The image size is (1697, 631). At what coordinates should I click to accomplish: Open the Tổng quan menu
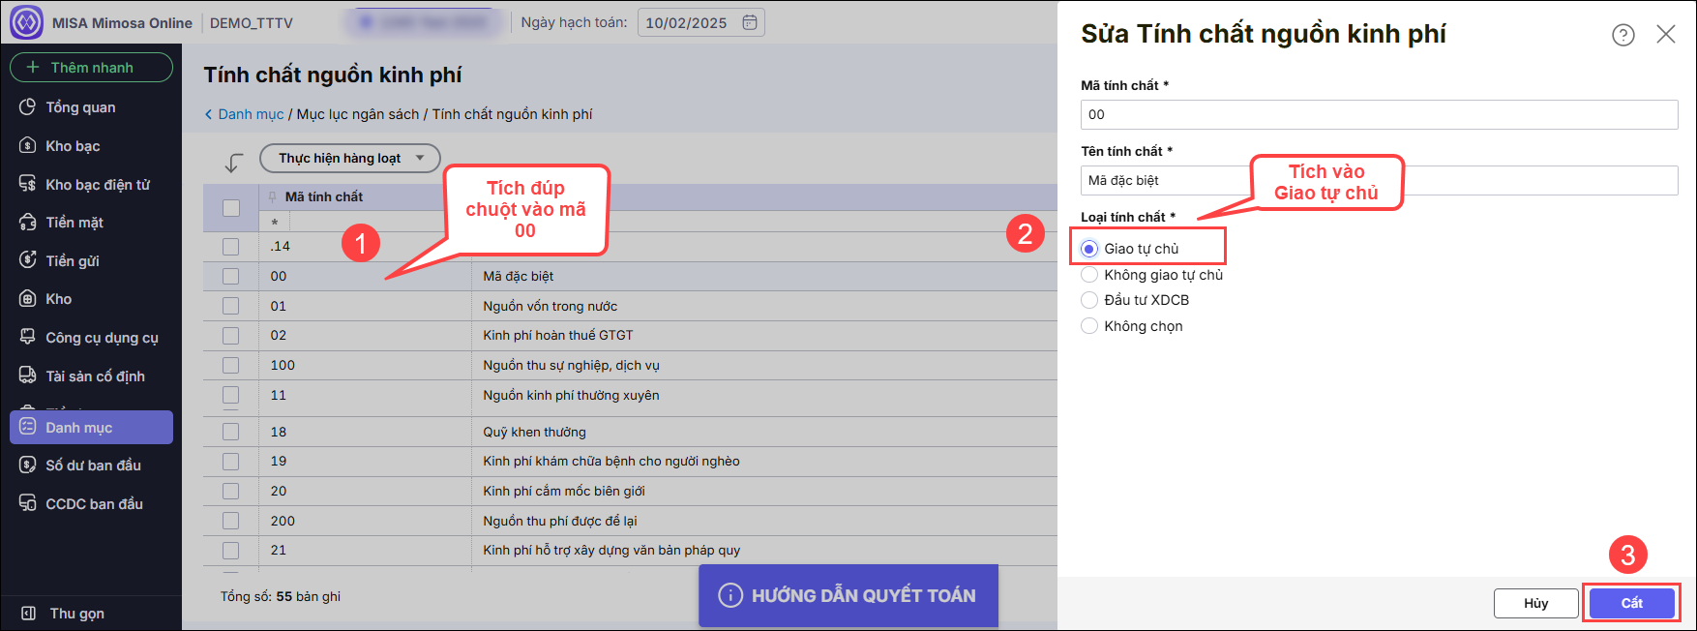(x=92, y=106)
